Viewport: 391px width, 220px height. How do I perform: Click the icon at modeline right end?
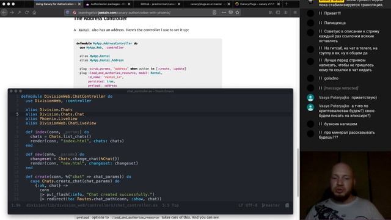287,205
